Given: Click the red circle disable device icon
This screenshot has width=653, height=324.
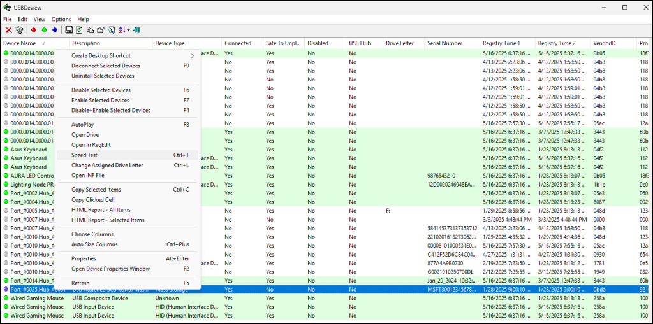Looking at the screenshot, I should pos(33,30).
